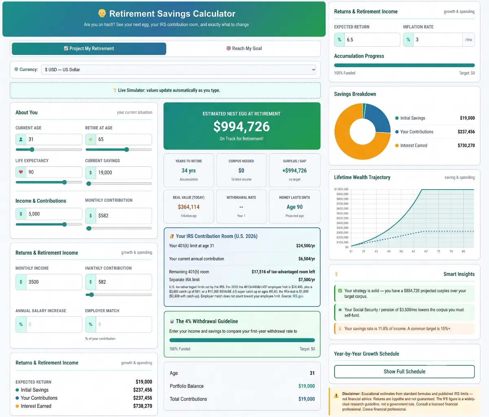Click the income input showing 5,000
The image size is (489, 417).
tap(54, 214)
